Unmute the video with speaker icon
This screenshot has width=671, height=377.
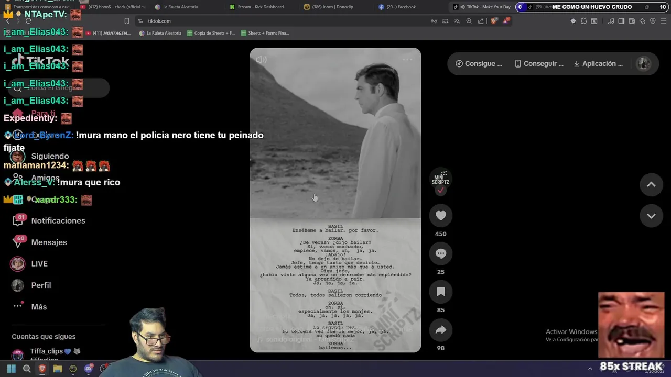pyautogui.click(x=261, y=60)
